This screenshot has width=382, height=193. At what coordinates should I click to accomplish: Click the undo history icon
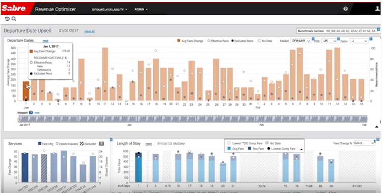click(7, 19)
